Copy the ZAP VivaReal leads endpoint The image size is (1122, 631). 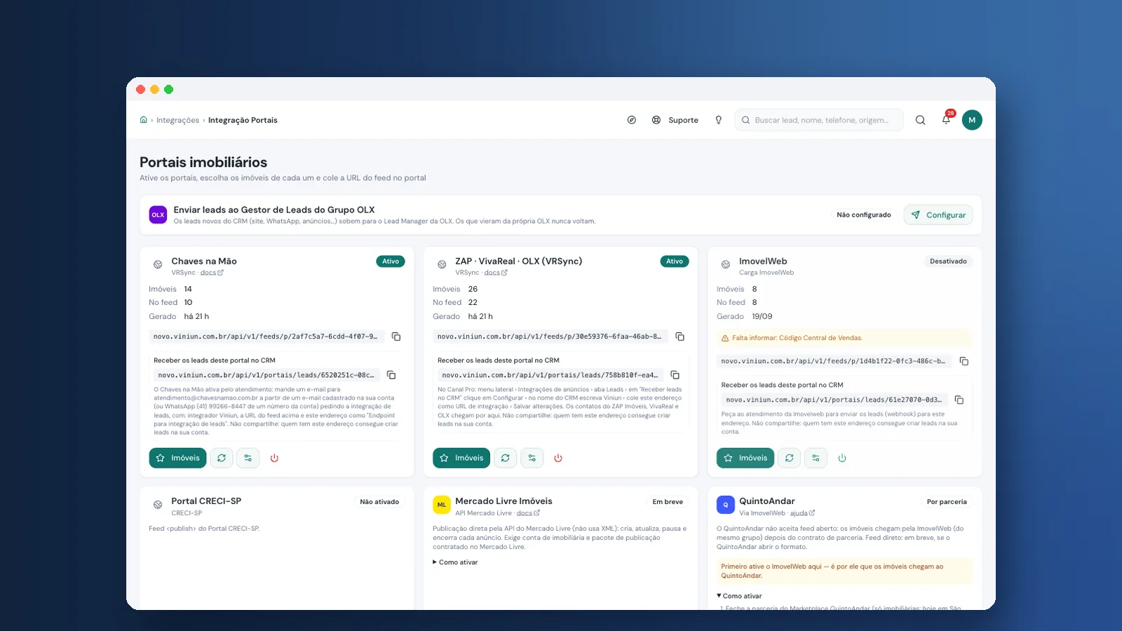(x=675, y=375)
